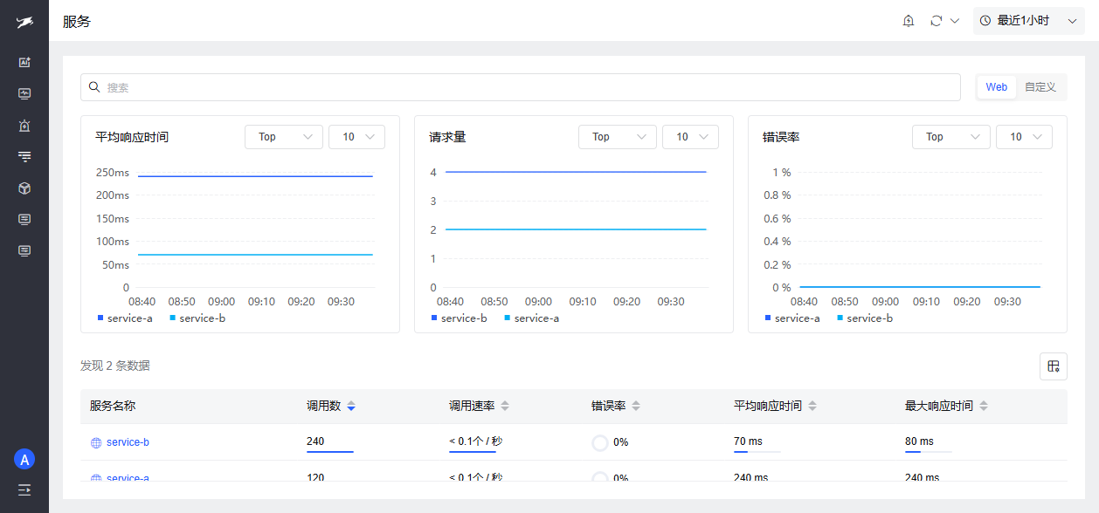Click the 服务名称 column header

click(x=113, y=407)
